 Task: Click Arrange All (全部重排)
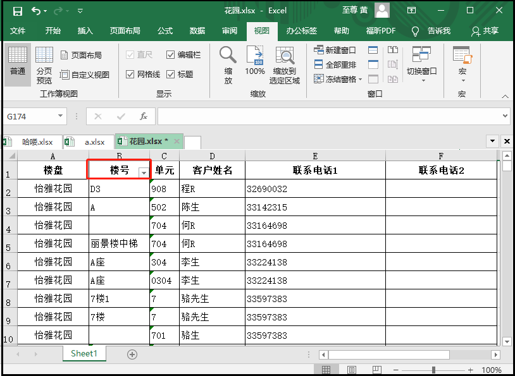pos(335,64)
